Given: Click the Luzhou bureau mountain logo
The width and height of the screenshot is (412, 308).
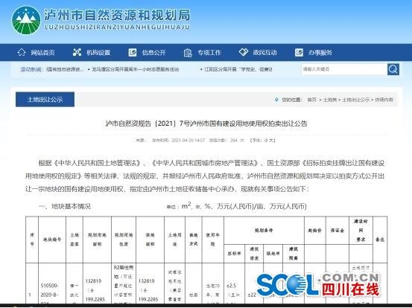Looking at the screenshot, I should (26, 21).
